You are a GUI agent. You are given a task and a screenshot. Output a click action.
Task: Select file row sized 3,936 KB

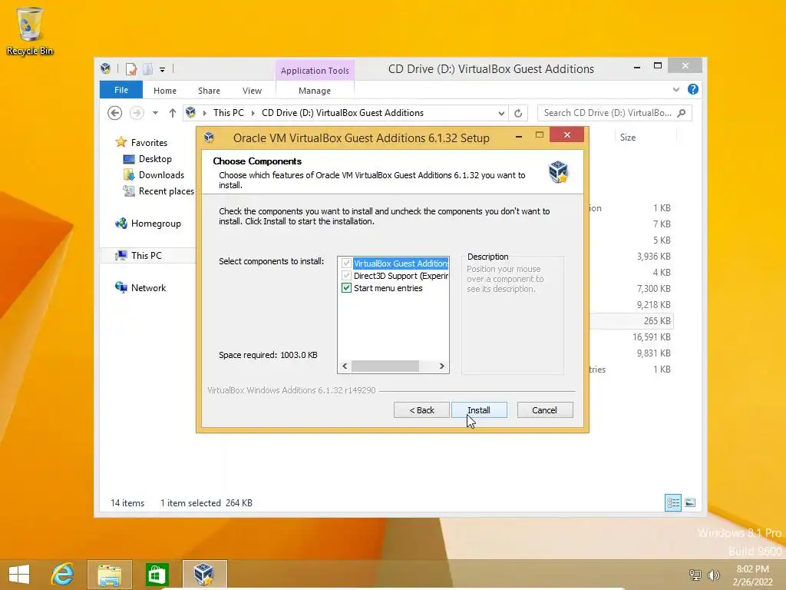pyautogui.click(x=632, y=257)
